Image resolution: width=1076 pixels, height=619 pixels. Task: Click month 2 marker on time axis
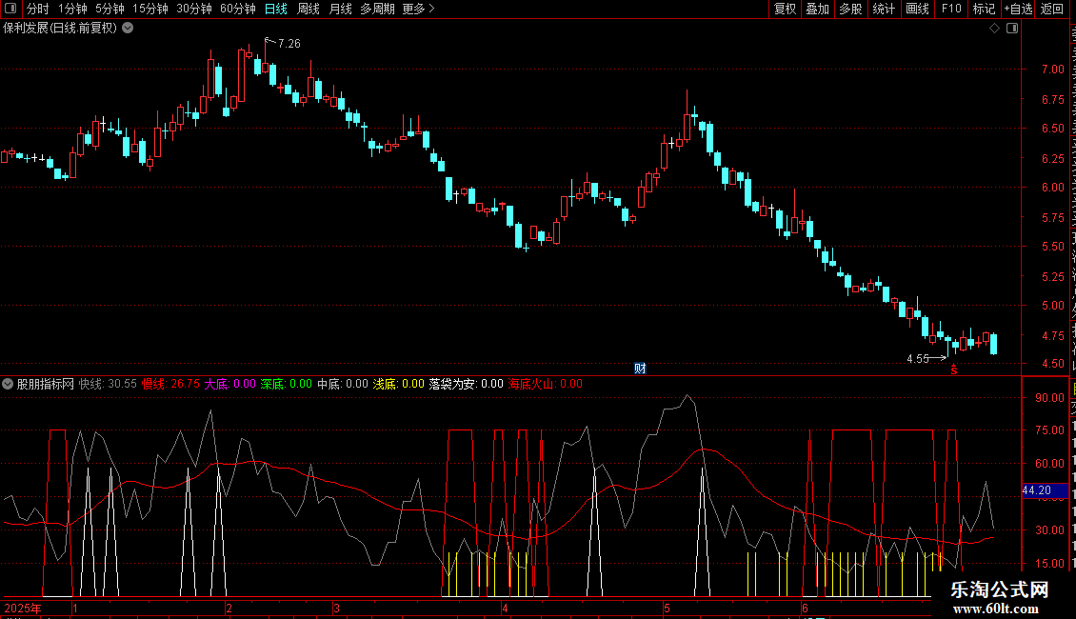click(x=229, y=608)
